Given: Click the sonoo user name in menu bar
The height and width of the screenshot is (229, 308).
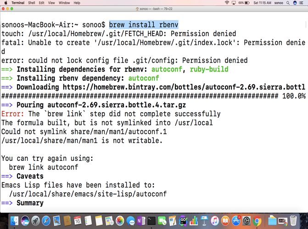Looking at the screenshot, I should [279, 3].
